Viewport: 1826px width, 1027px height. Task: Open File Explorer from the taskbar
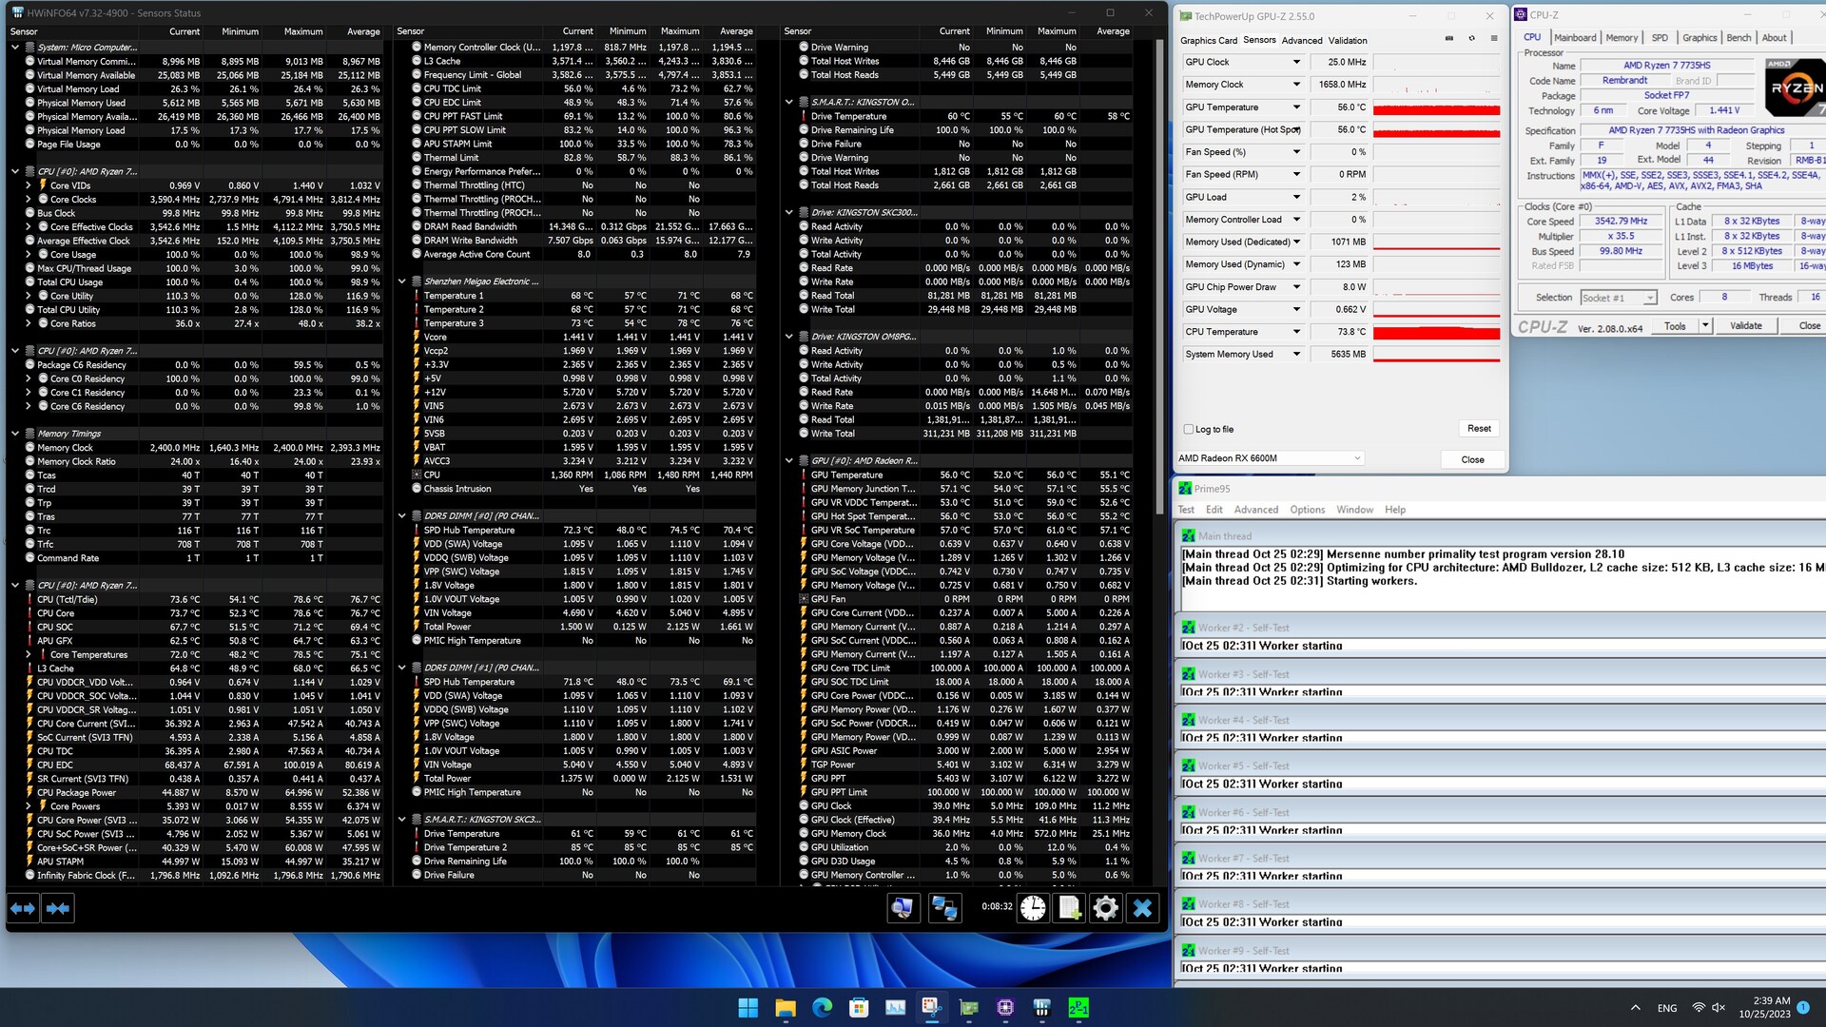coord(786,1007)
